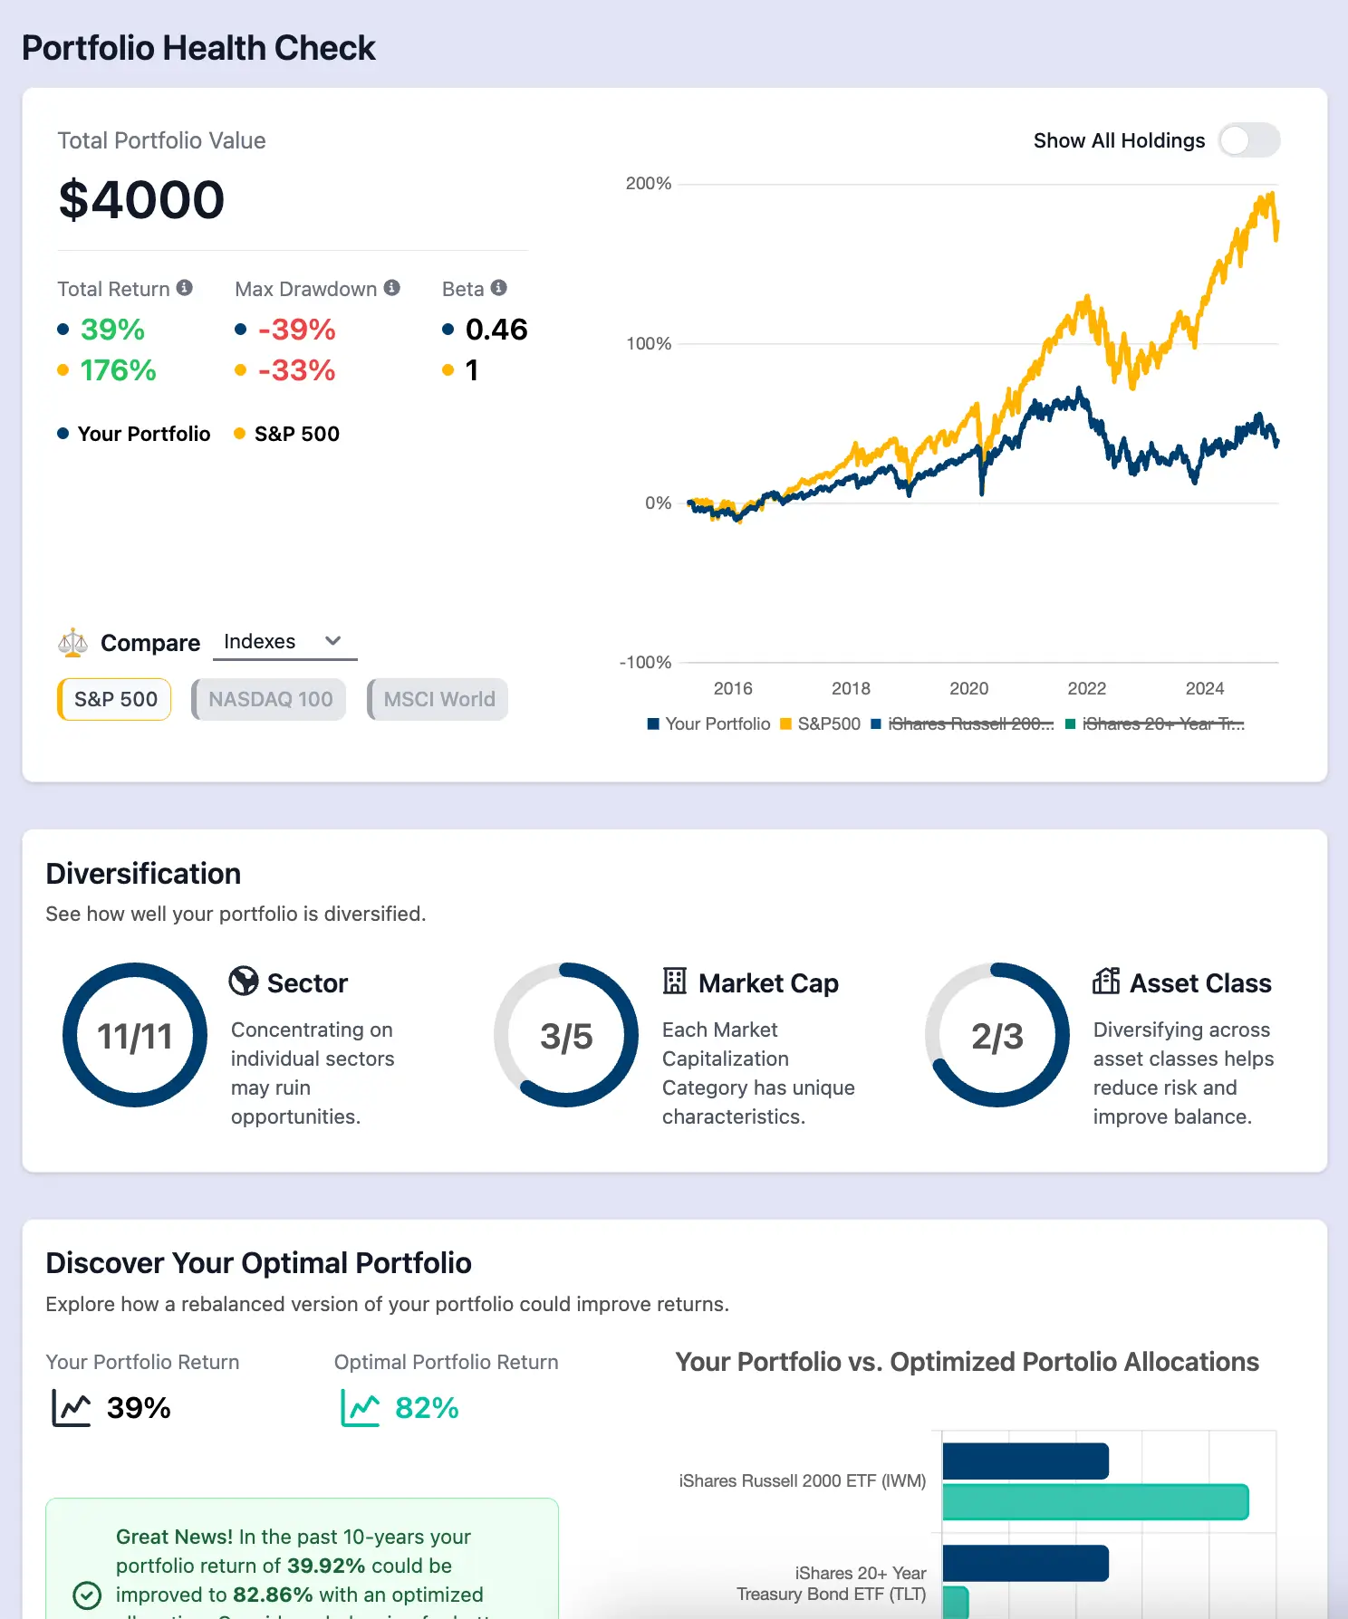1348x1619 pixels.
Task: Show the iShares Russell 2000 series via legend
Action: 969,723
